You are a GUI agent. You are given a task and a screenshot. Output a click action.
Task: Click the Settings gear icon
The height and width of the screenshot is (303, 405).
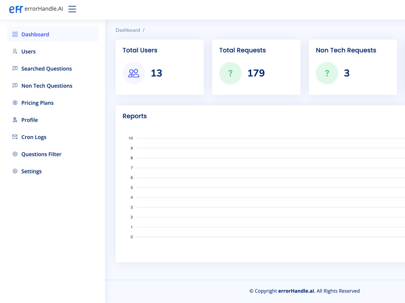(x=15, y=171)
